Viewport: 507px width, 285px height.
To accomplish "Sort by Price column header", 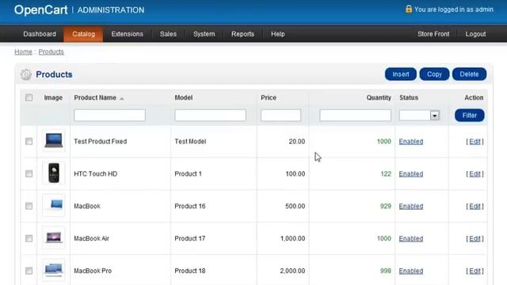I will [x=269, y=97].
